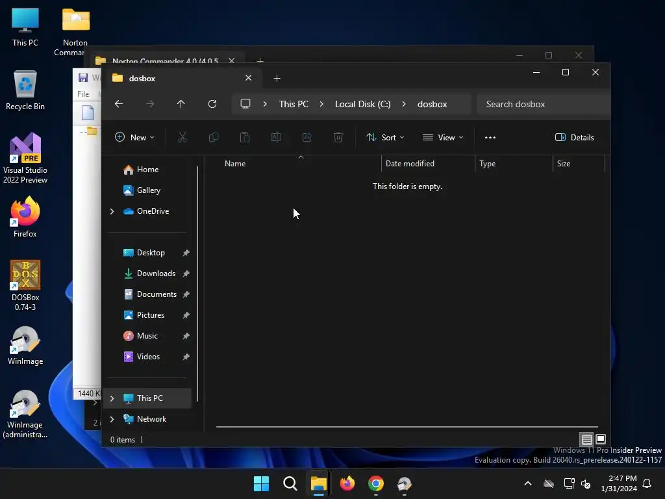Image resolution: width=665 pixels, height=499 pixels.
Task: Expand the OneDrive tree node
Action: pos(112,211)
